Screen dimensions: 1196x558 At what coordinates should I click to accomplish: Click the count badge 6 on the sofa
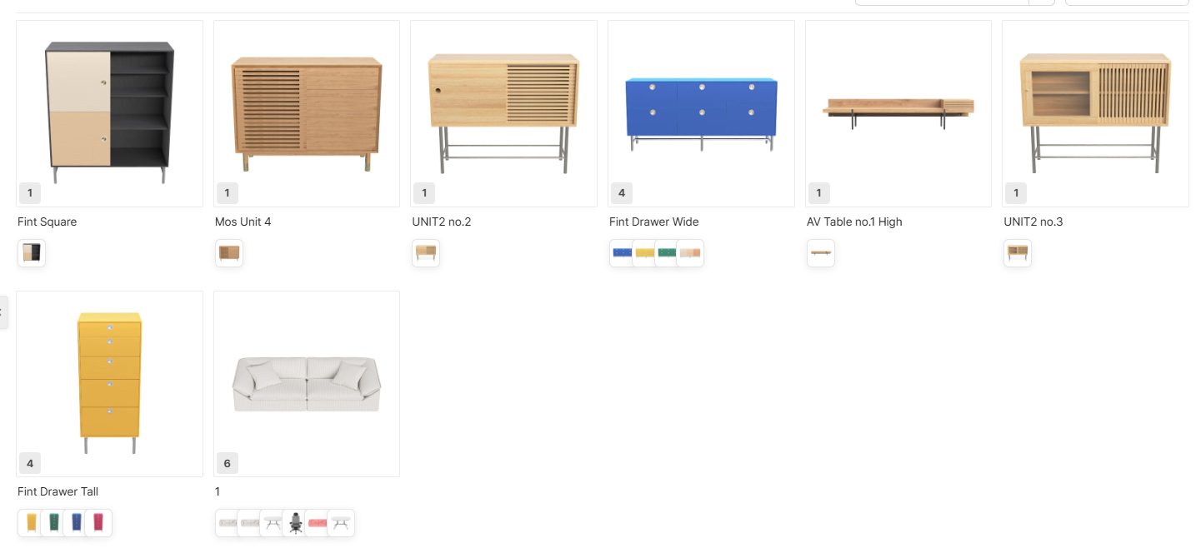pos(227,463)
